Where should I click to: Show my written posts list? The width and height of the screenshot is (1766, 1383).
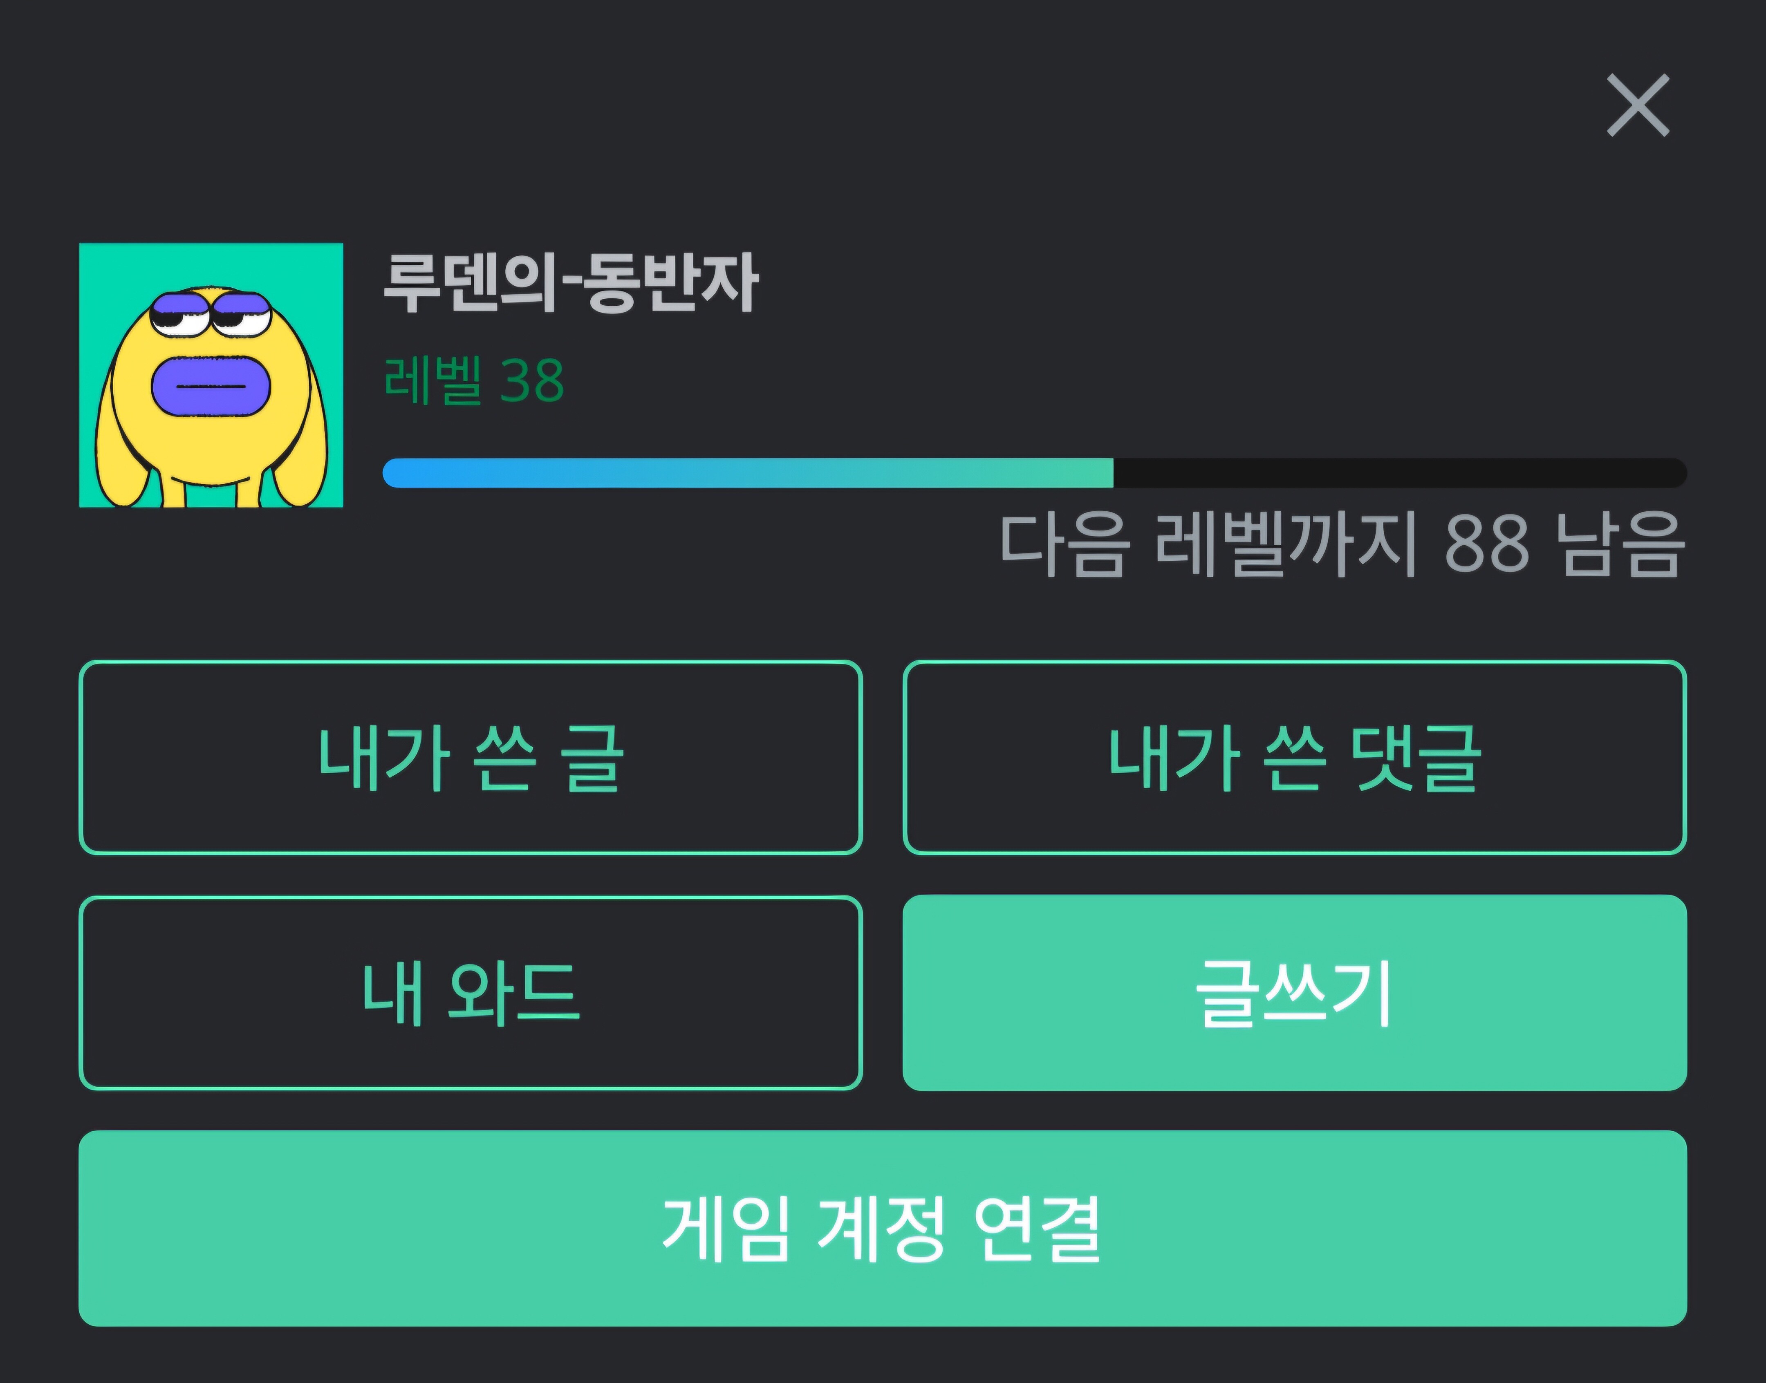(x=471, y=758)
